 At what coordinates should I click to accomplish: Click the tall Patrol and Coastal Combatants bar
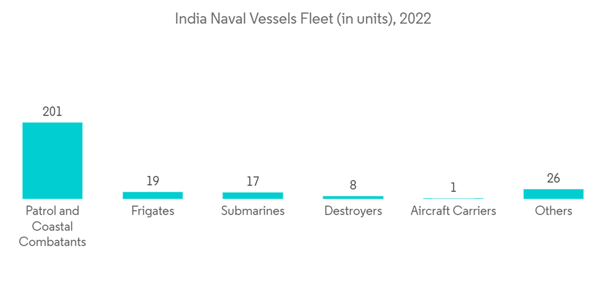coord(52,160)
